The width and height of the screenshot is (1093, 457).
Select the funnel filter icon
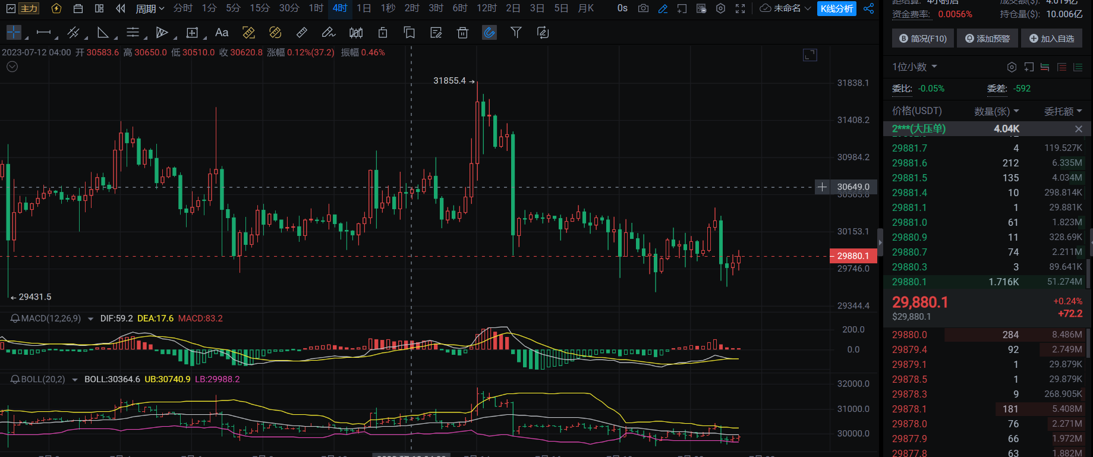[516, 33]
